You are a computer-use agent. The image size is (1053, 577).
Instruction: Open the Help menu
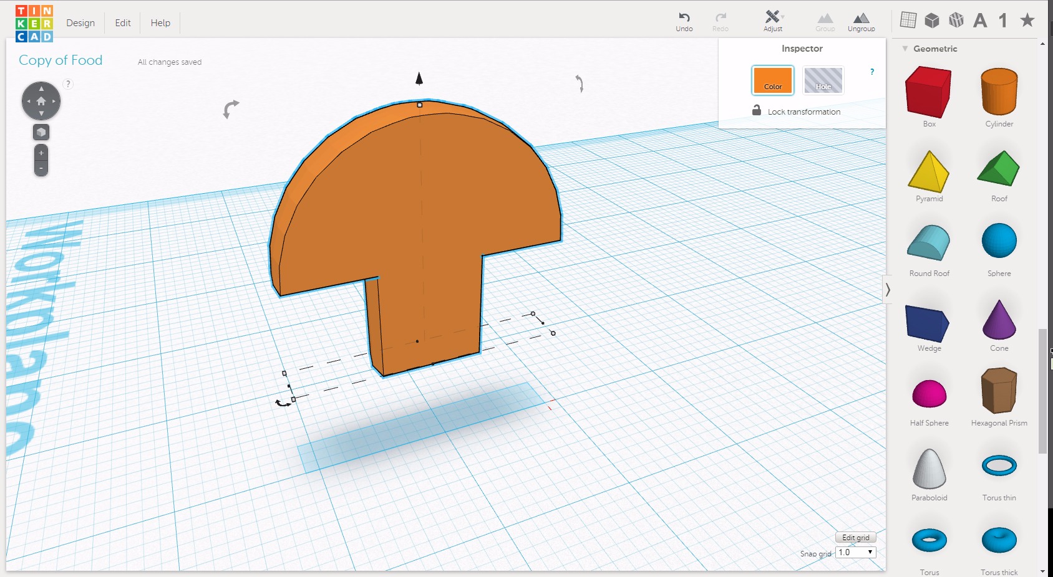[160, 23]
